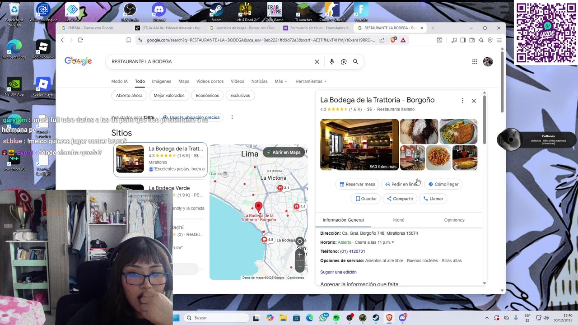Open File Explorer from the taskbar

pyautogui.click(x=283, y=318)
